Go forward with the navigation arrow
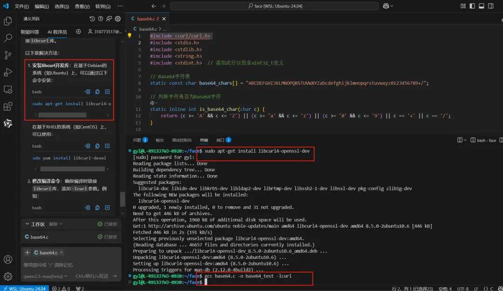The image size is (503, 291). [163, 6]
